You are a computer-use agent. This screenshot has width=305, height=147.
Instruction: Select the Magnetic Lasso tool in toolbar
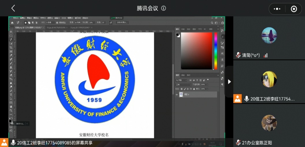(x=11, y=40)
